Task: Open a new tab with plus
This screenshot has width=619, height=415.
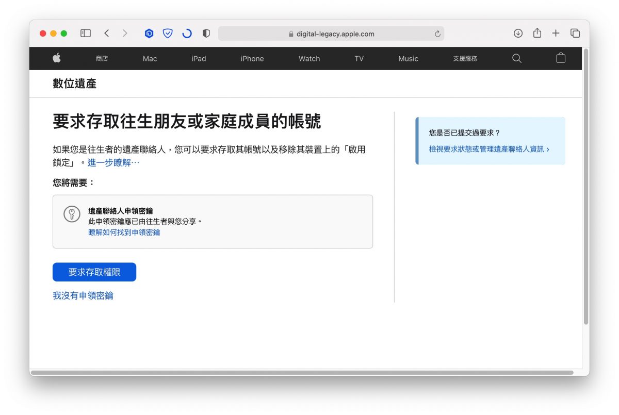Action: (x=556, y=34)
